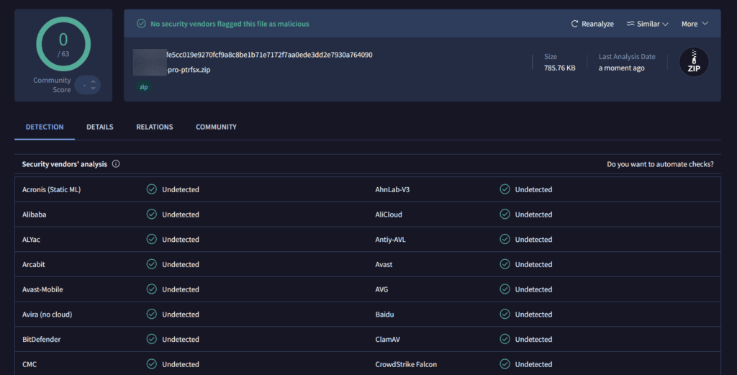This screenshot has width=737, height=375.
Task: Click the Undetected check icon for CrowdStrike Falcon
Action: [505, 364]
